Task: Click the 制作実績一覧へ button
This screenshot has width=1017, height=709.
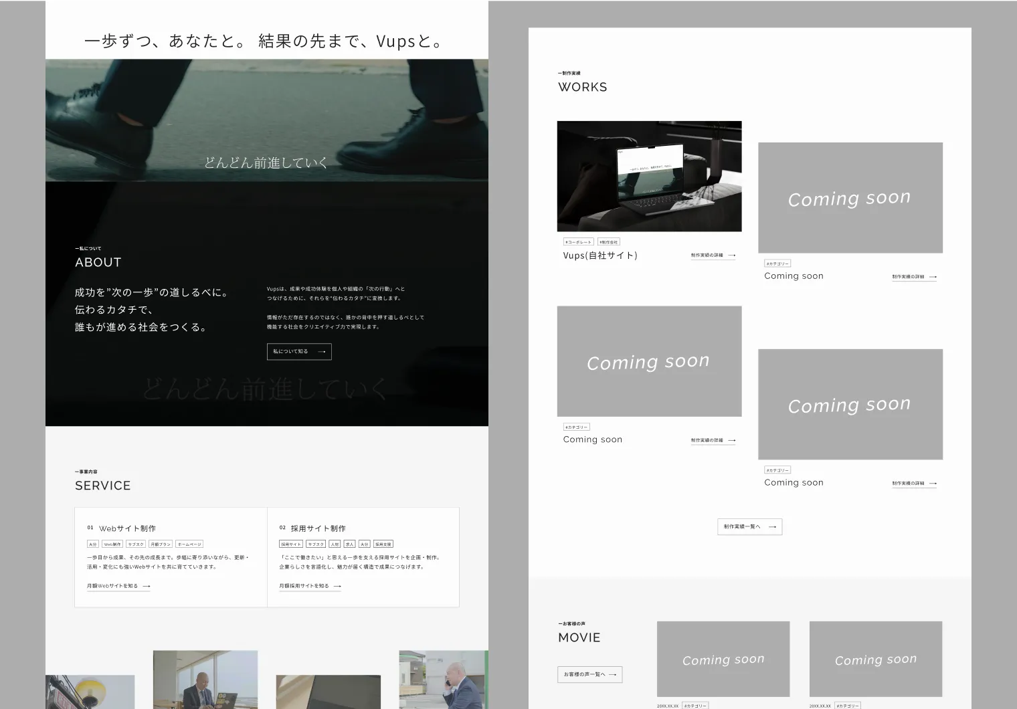Action: [x=742, y=526]
